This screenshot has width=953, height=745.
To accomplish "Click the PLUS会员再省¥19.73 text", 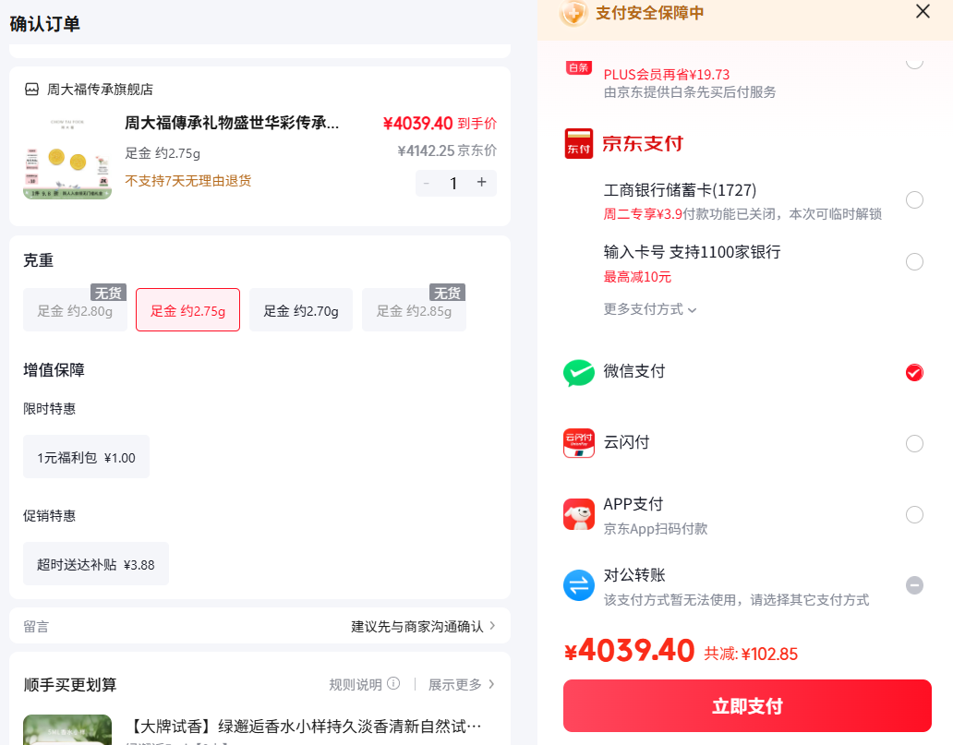I will click(x=666, y=74).
